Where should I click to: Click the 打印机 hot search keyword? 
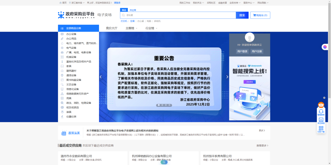[x=124, y=21]
